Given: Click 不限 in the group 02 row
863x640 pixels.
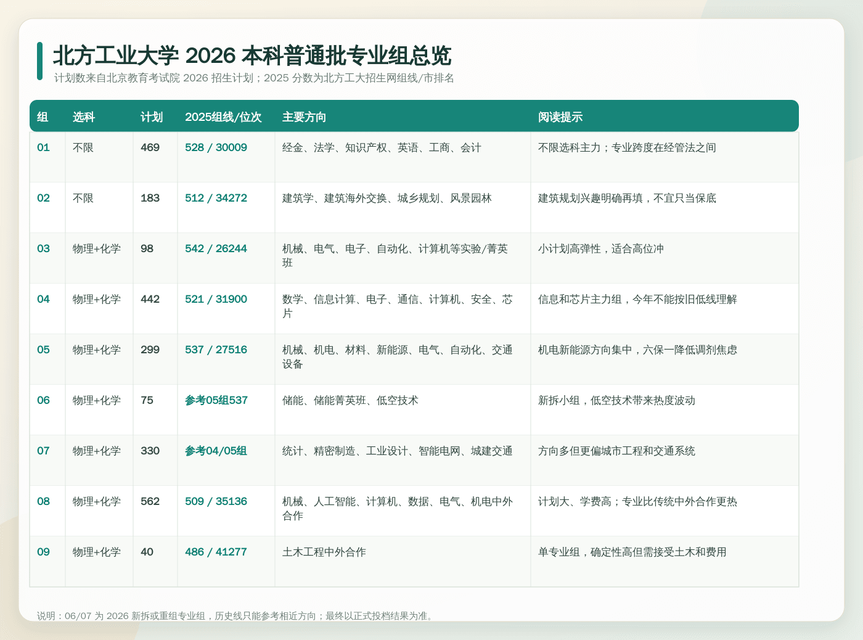Looking at the screenshot, I should tap(83, 199).
